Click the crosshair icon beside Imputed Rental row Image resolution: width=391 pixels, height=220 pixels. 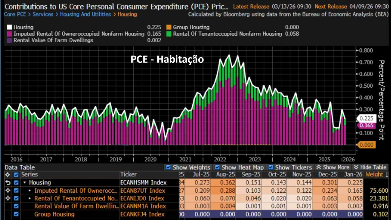coord(8,190)
